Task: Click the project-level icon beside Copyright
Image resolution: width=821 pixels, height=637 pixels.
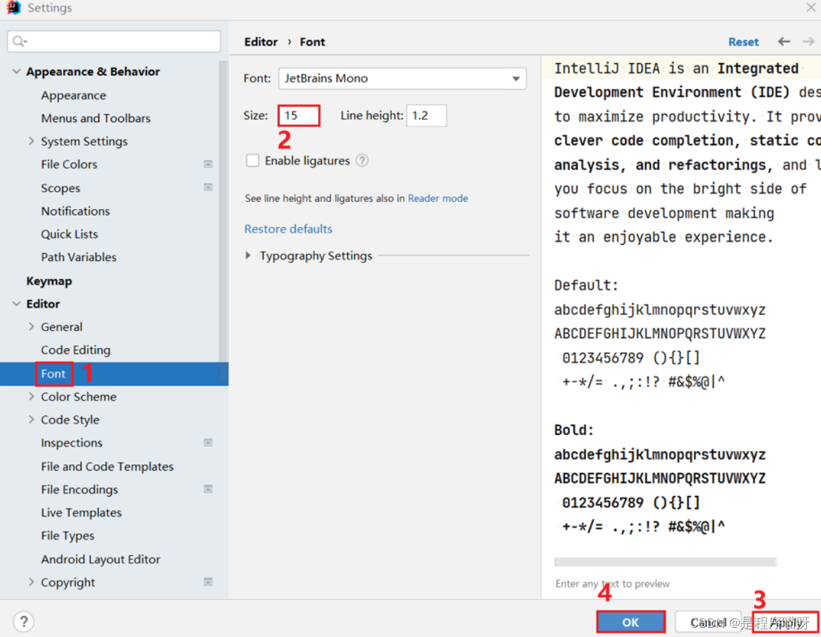Action: [x=208, y=582]
